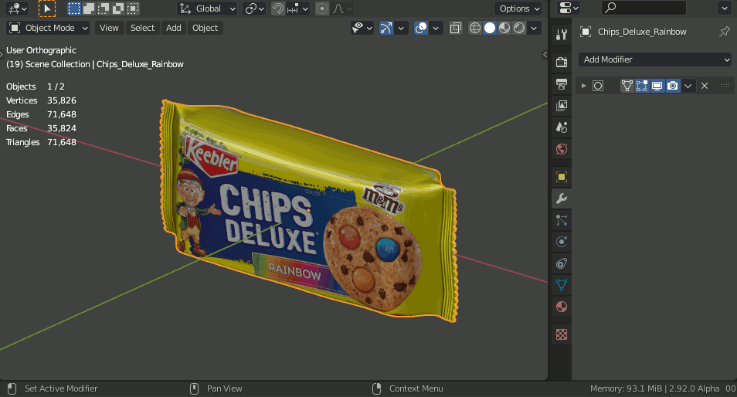Open the View menu
The image size is (737, 397).
[x=109, y=28]
